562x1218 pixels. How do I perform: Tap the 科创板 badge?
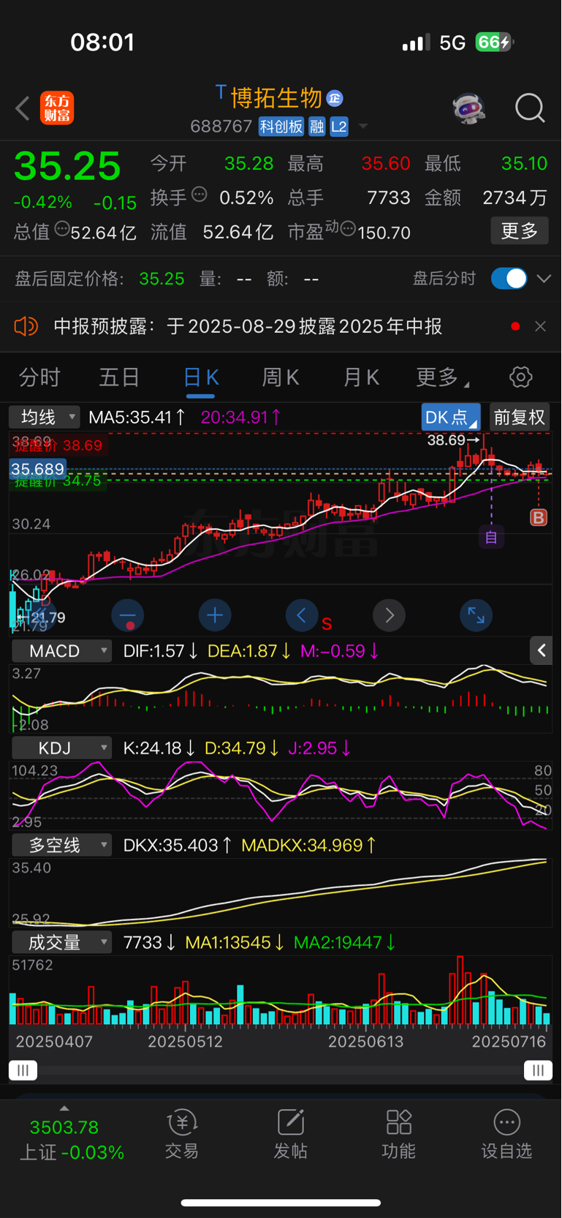[x=281, y=127]
